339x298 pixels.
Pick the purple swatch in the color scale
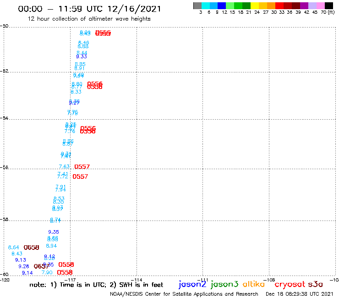[304, 6]
